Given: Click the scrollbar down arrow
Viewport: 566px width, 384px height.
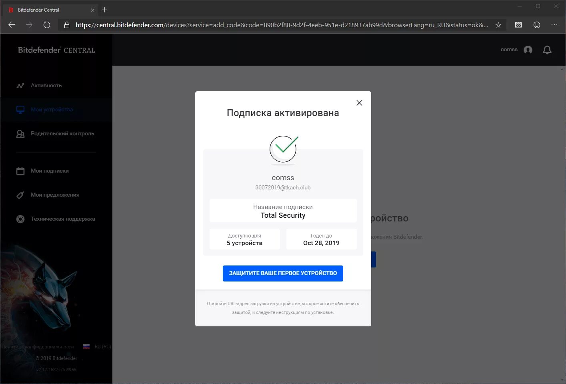Looking at the screenshot, I should (562, 380).
